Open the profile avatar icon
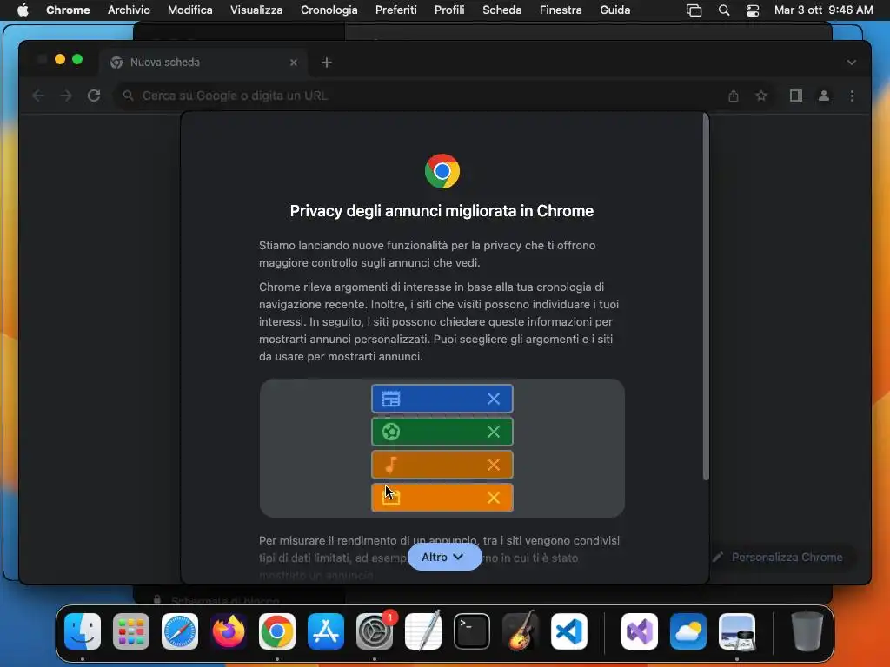The image size is (890, 667). coord(824,96)
